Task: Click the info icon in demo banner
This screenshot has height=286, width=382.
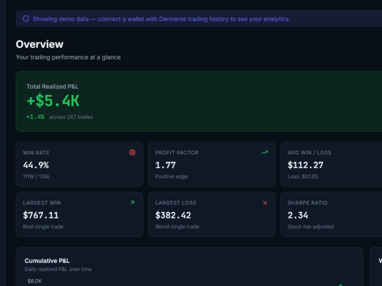Action: point(26,19)
